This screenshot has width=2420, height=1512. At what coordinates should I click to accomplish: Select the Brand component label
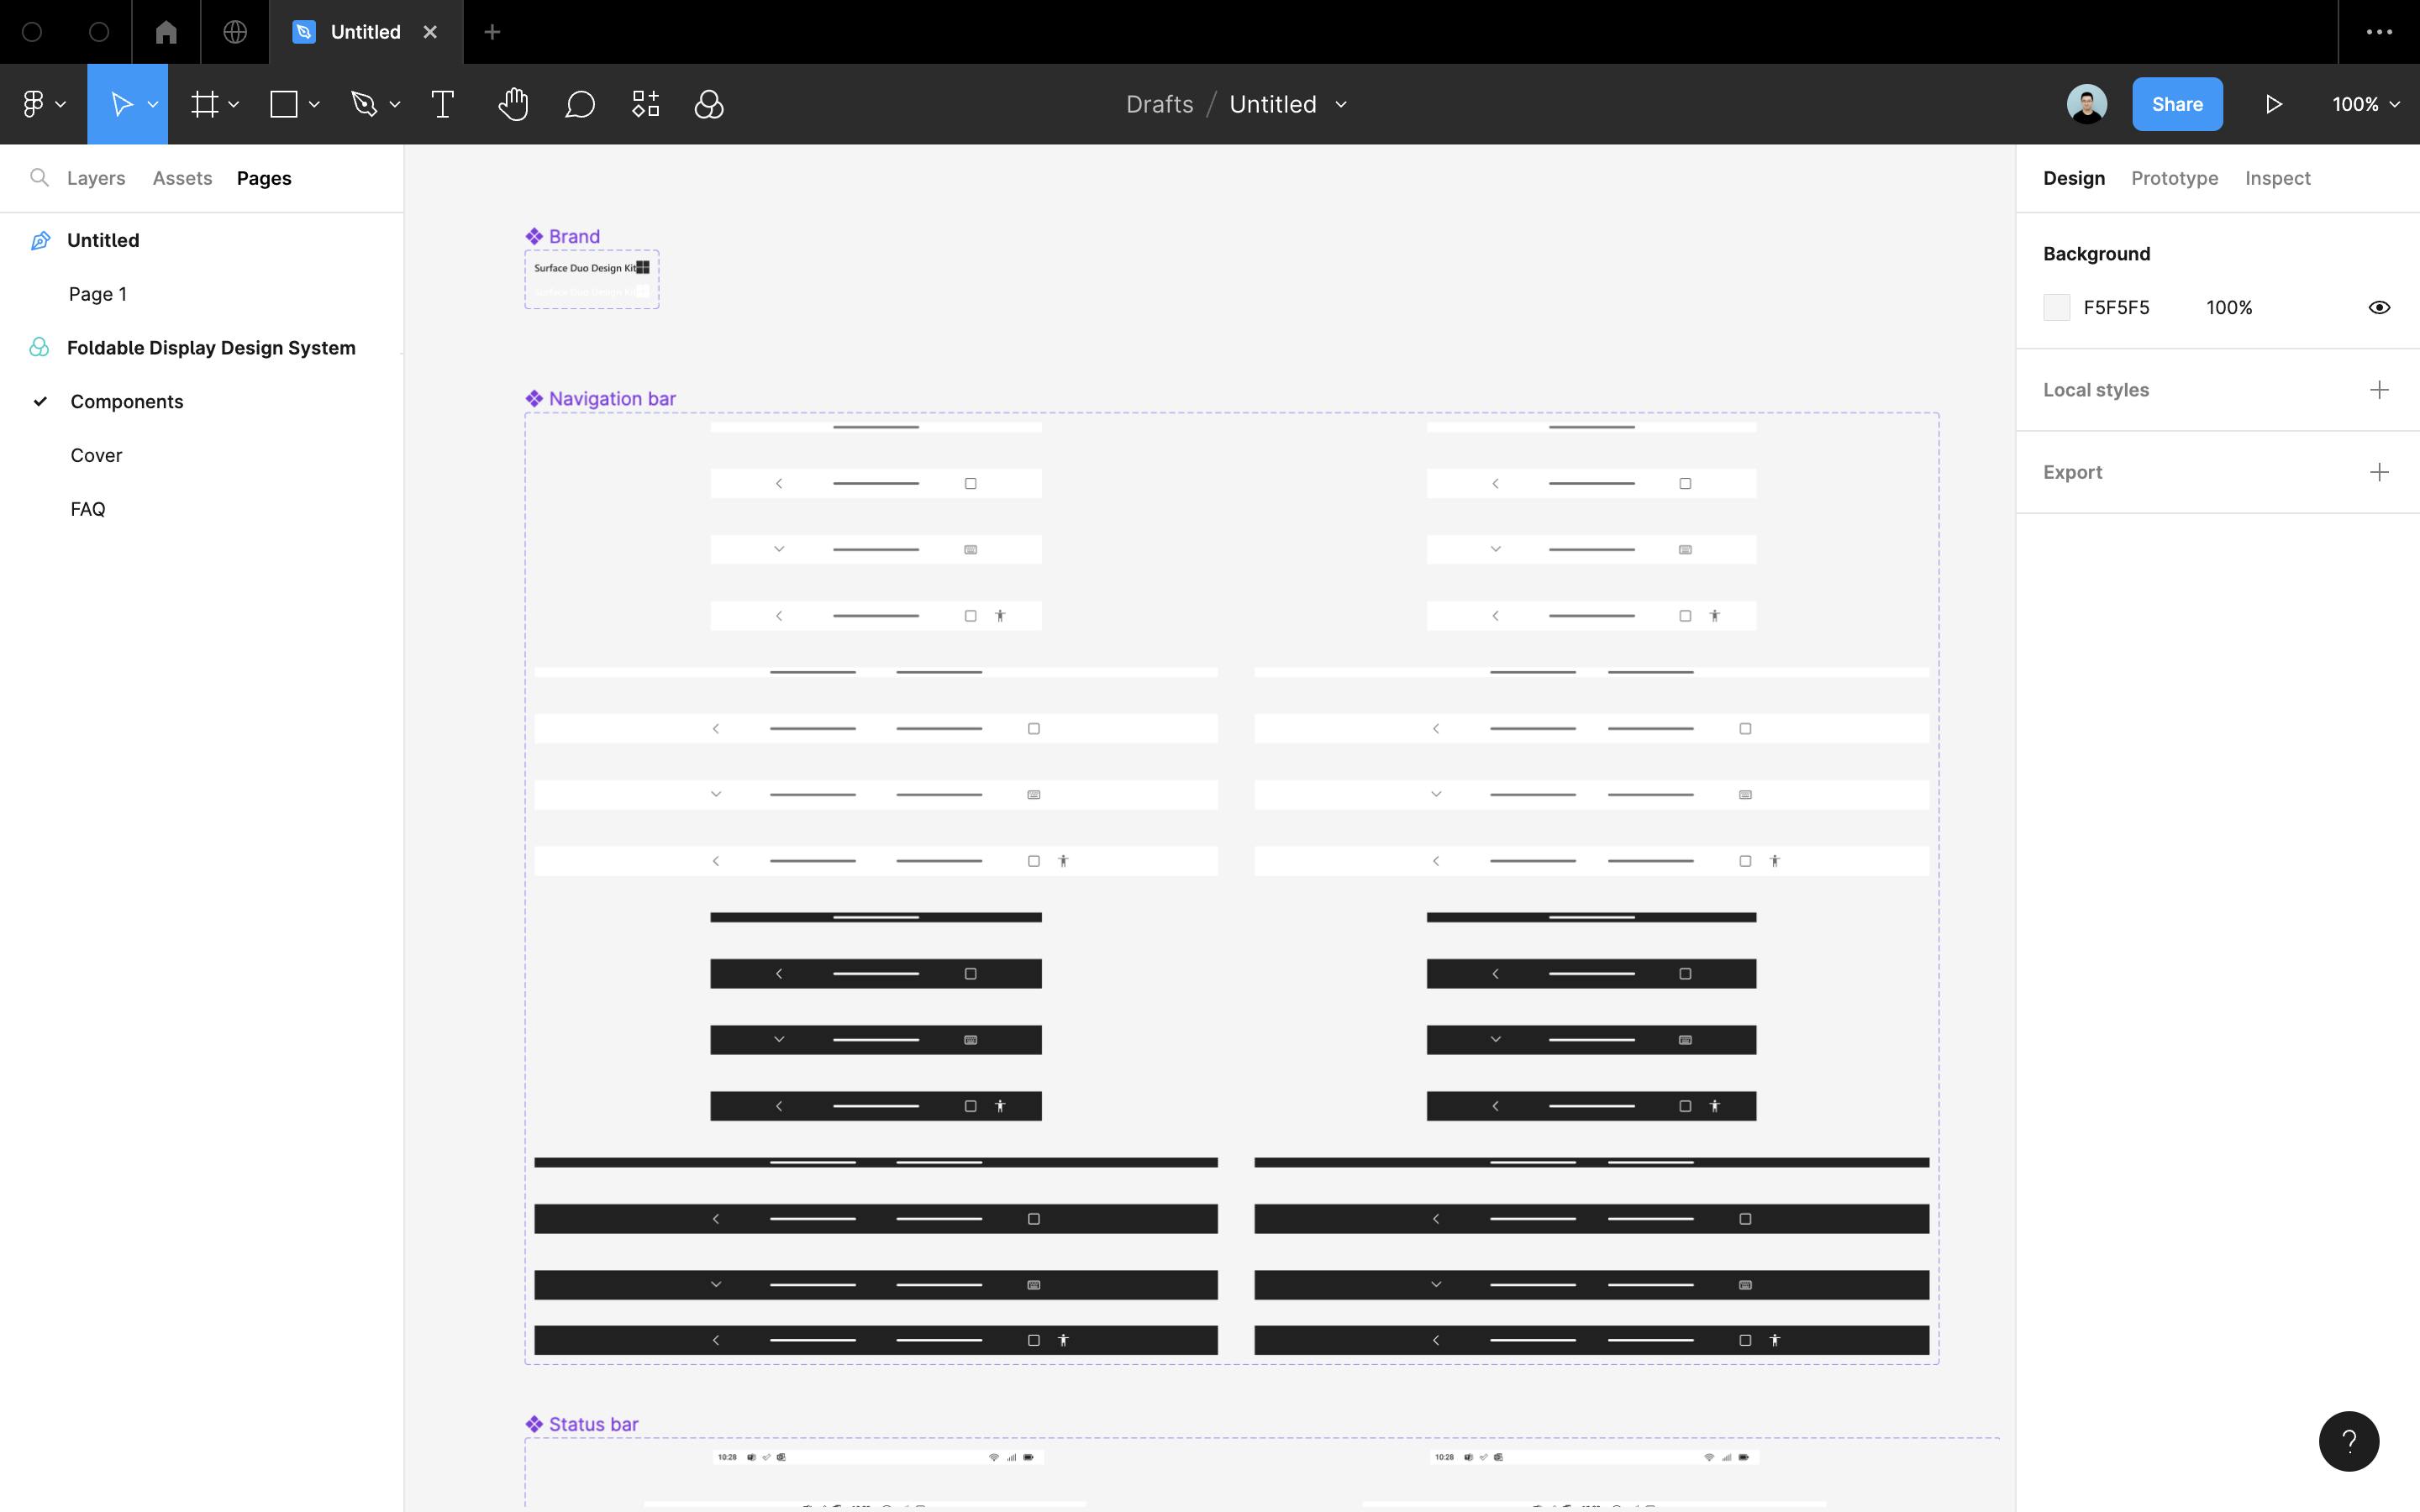pos(563,236)
